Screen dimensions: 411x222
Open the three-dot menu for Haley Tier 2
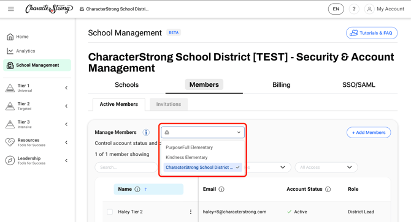191,212
